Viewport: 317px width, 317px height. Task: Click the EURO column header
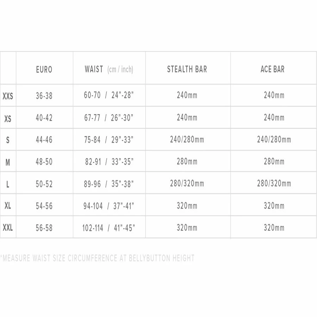pos(44,69)
